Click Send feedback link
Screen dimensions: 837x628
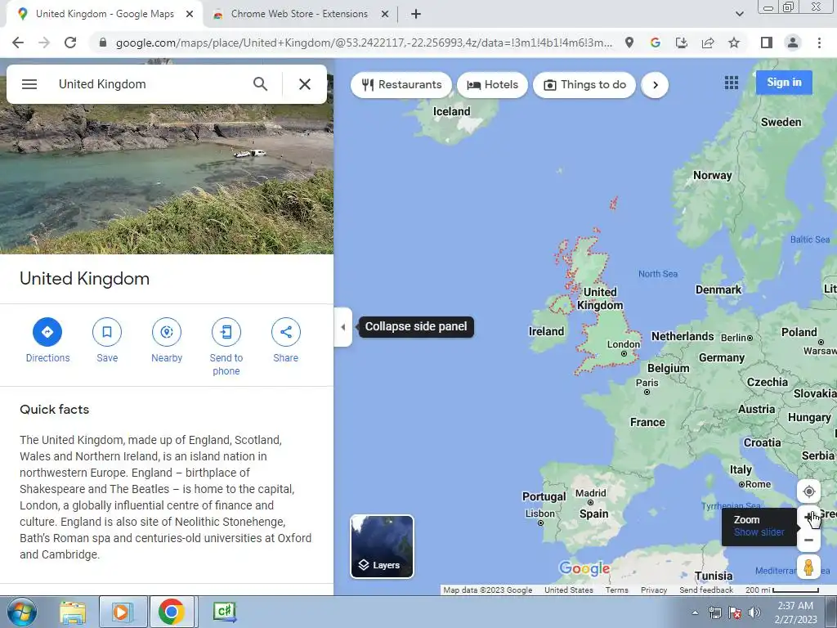(x=706, y=590)
